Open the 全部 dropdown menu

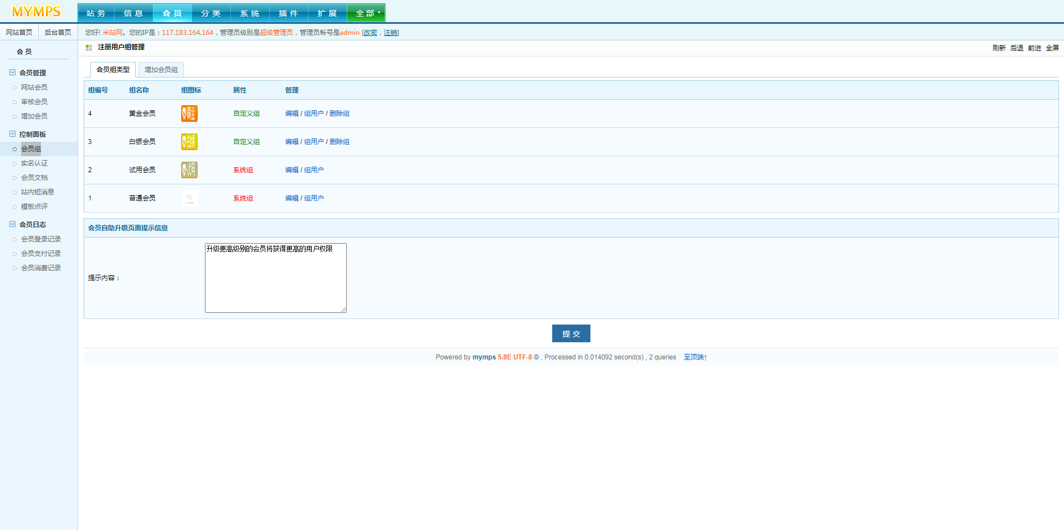click(366, 13)
